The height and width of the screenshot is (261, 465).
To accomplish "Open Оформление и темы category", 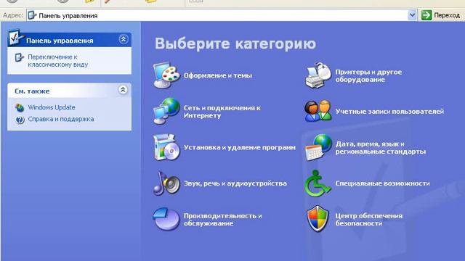I will point(218,75).
